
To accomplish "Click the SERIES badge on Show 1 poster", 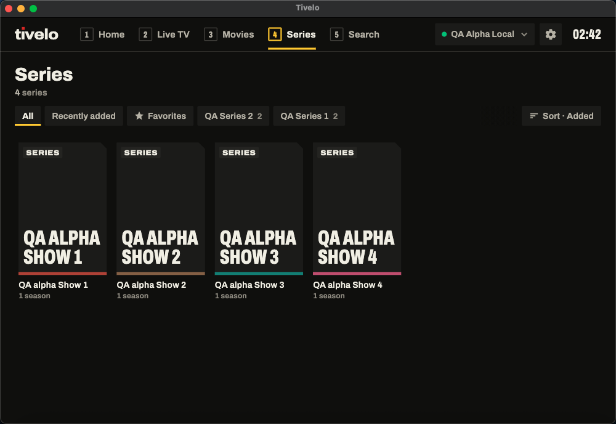I will tap(43, 152).
